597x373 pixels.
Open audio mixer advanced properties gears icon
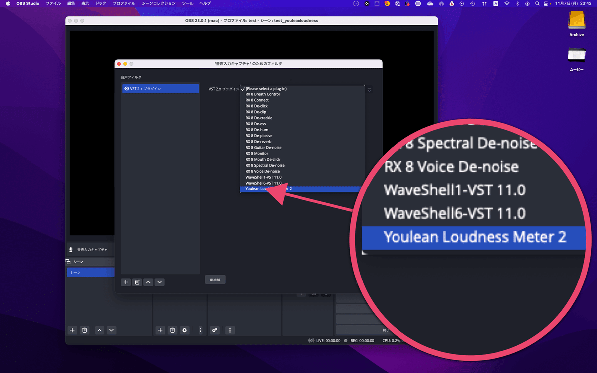215,330
